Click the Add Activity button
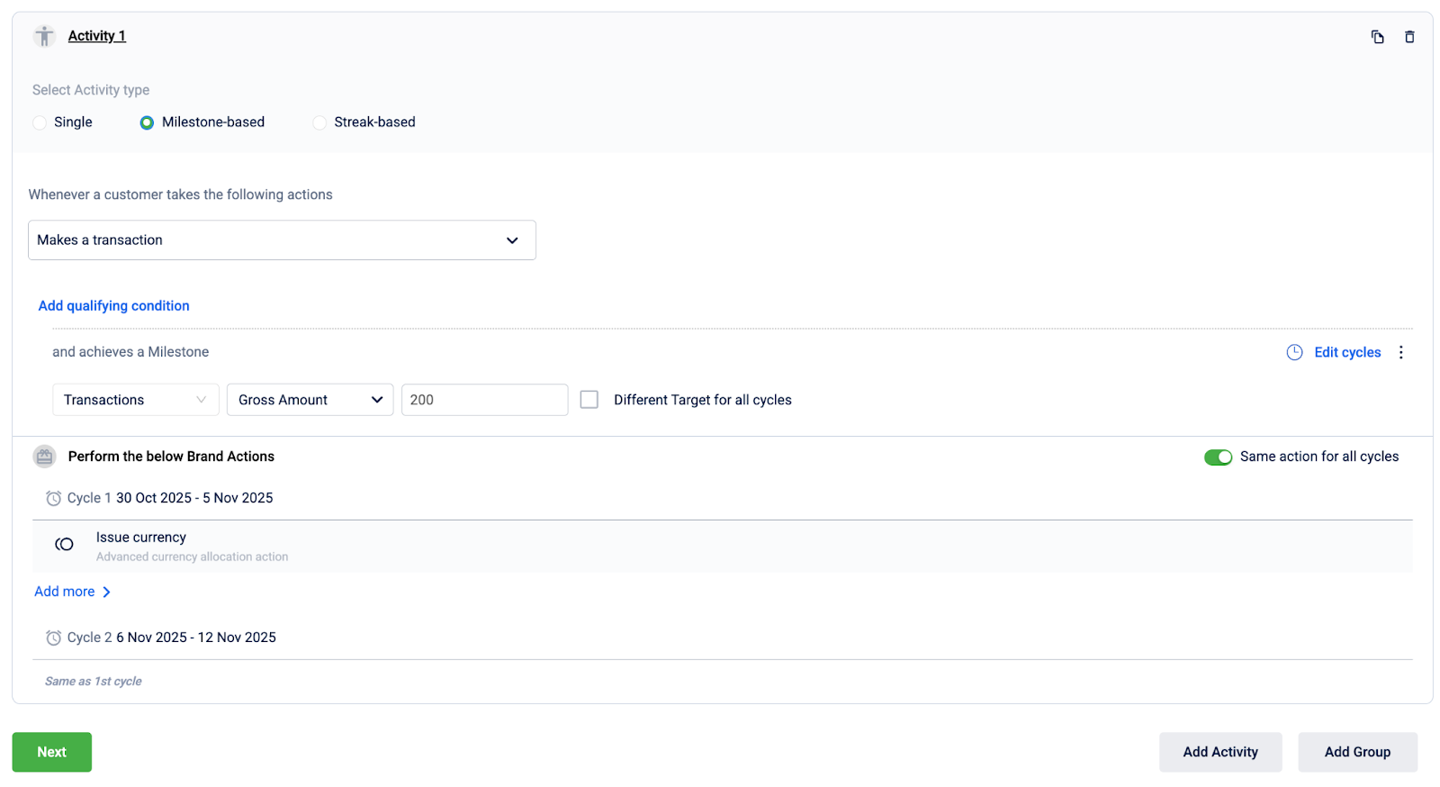Image resolution: width=1440 pixels, height=787 pixels. [x=1220, y=752]
